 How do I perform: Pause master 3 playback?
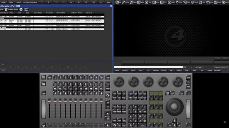click(x=65, y=89)
